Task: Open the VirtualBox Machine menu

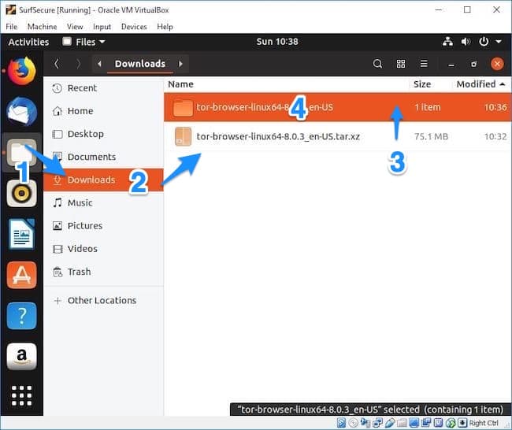Action: [42, 27]
